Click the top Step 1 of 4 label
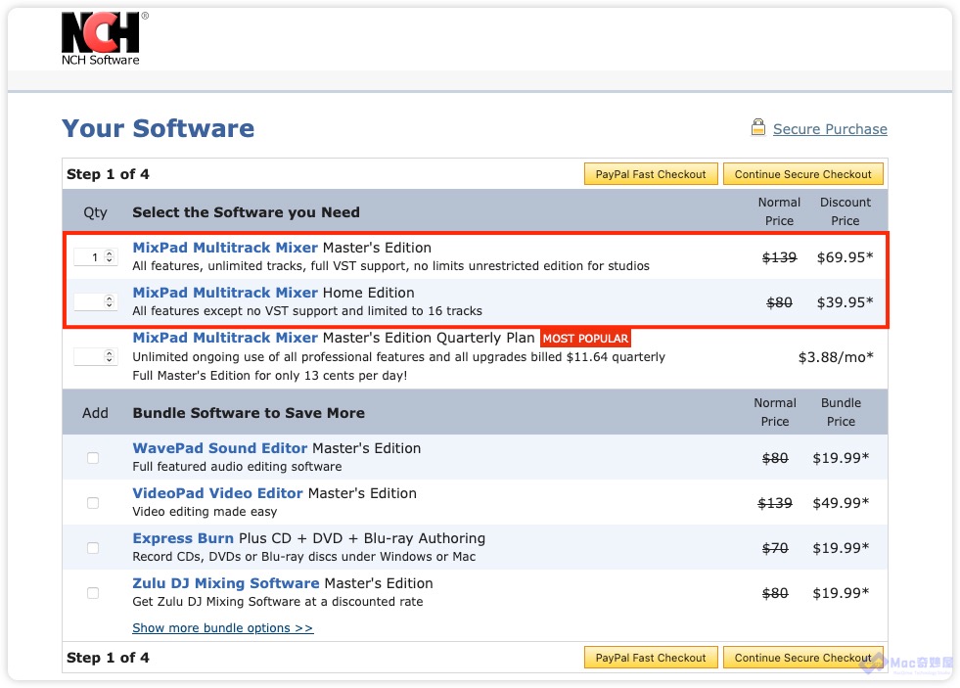Screen dimensions: 960x688 (x=108, y=174)
